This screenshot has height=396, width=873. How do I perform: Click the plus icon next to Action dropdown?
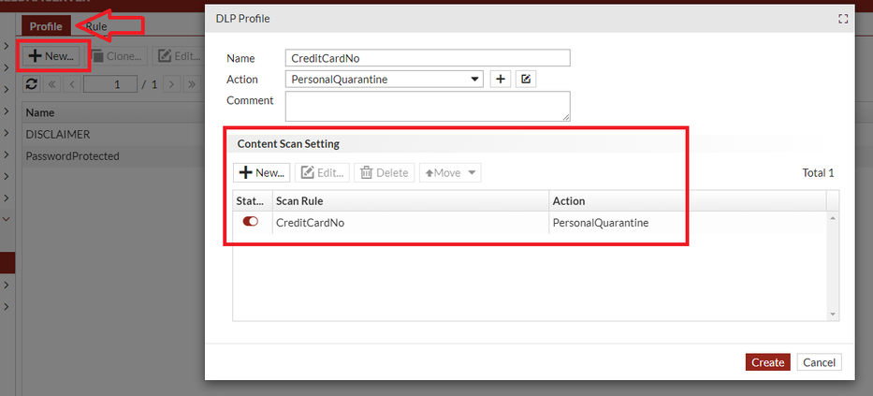pyautogui.click(x=501, y=80)
